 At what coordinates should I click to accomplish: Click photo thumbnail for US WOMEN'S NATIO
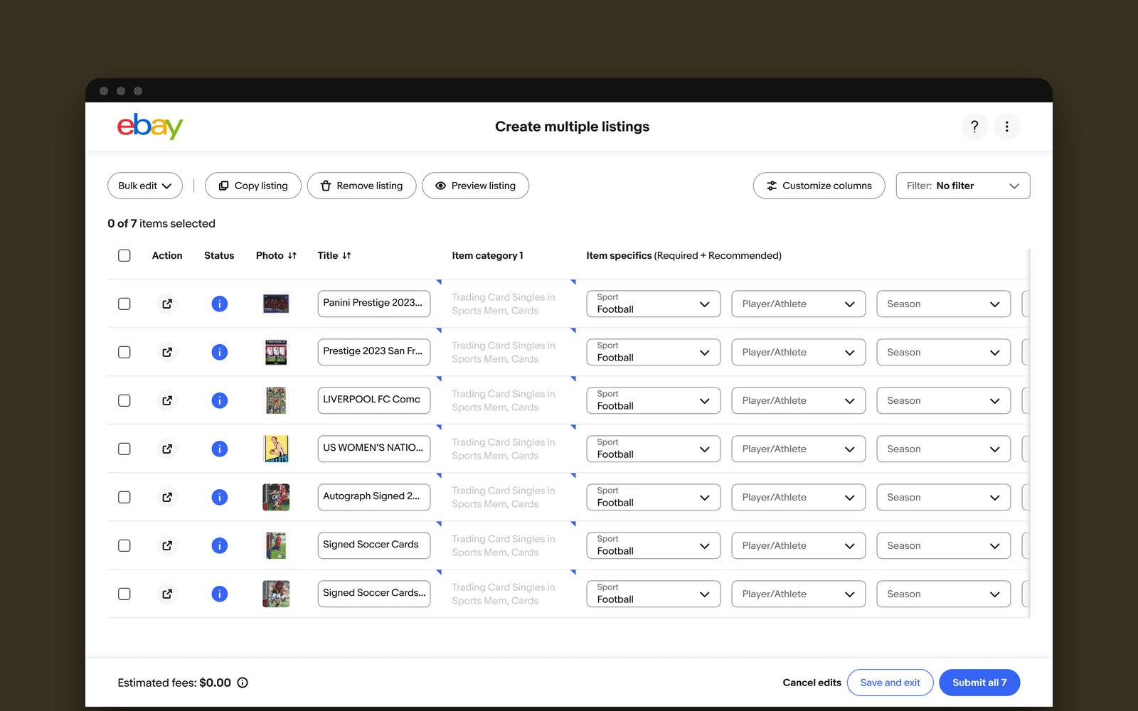pyautogui.click(x=276, y=449)
